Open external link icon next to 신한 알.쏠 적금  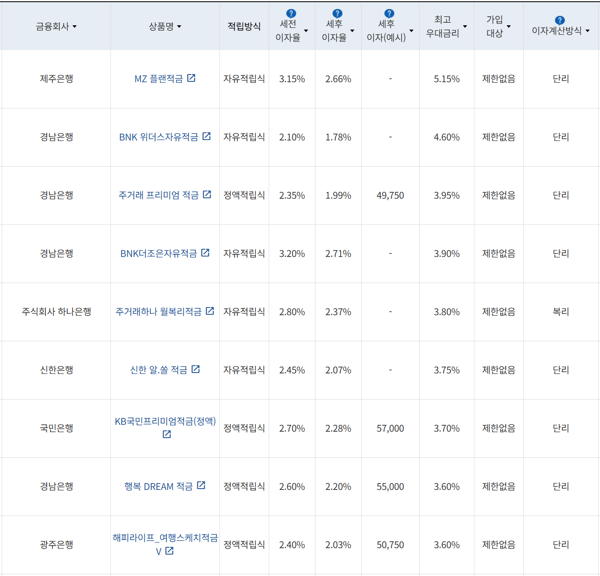(x=196, y=369)
